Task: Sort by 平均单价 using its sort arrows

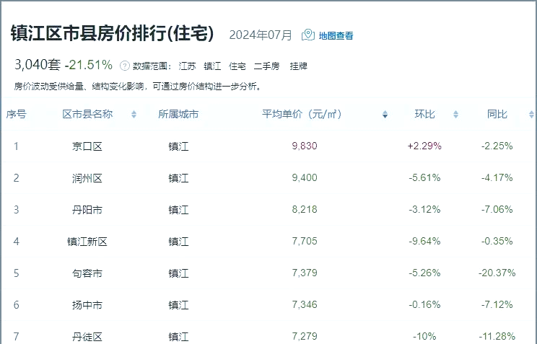Action: click(385, 115)
